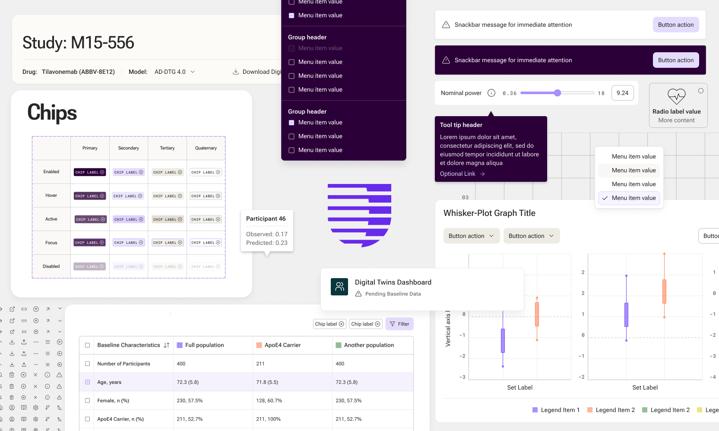The image size is (719, 431).
Task: Click the Nominal power slider handle
Action: [557, 93]
